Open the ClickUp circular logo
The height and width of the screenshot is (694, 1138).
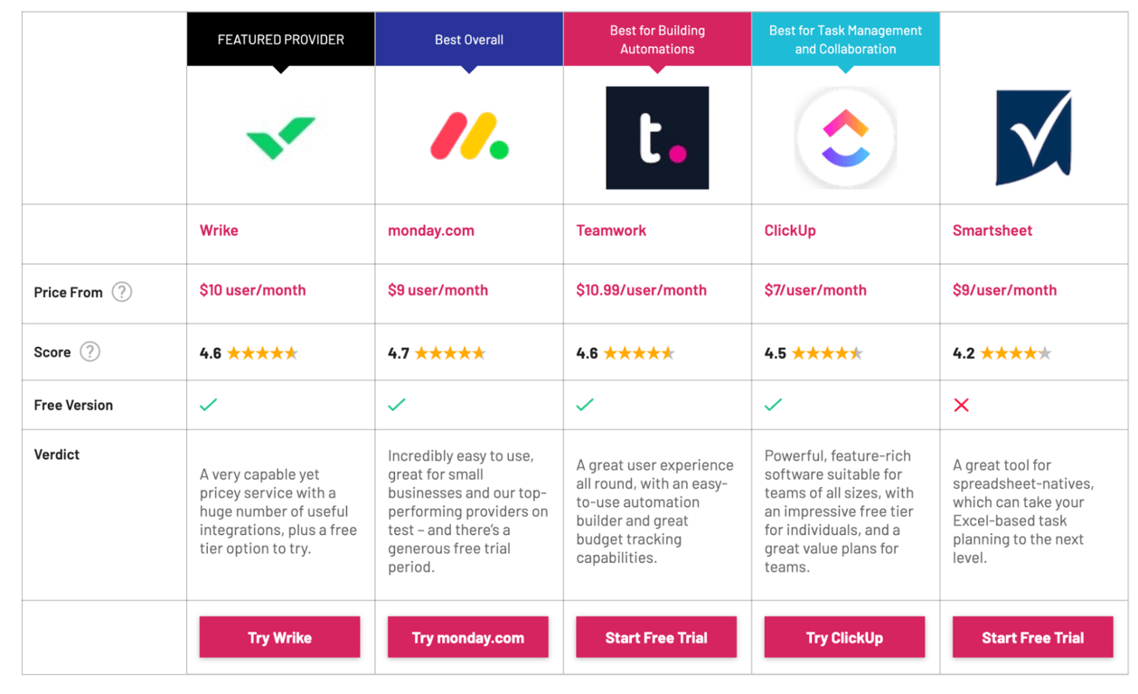[845, 137]
